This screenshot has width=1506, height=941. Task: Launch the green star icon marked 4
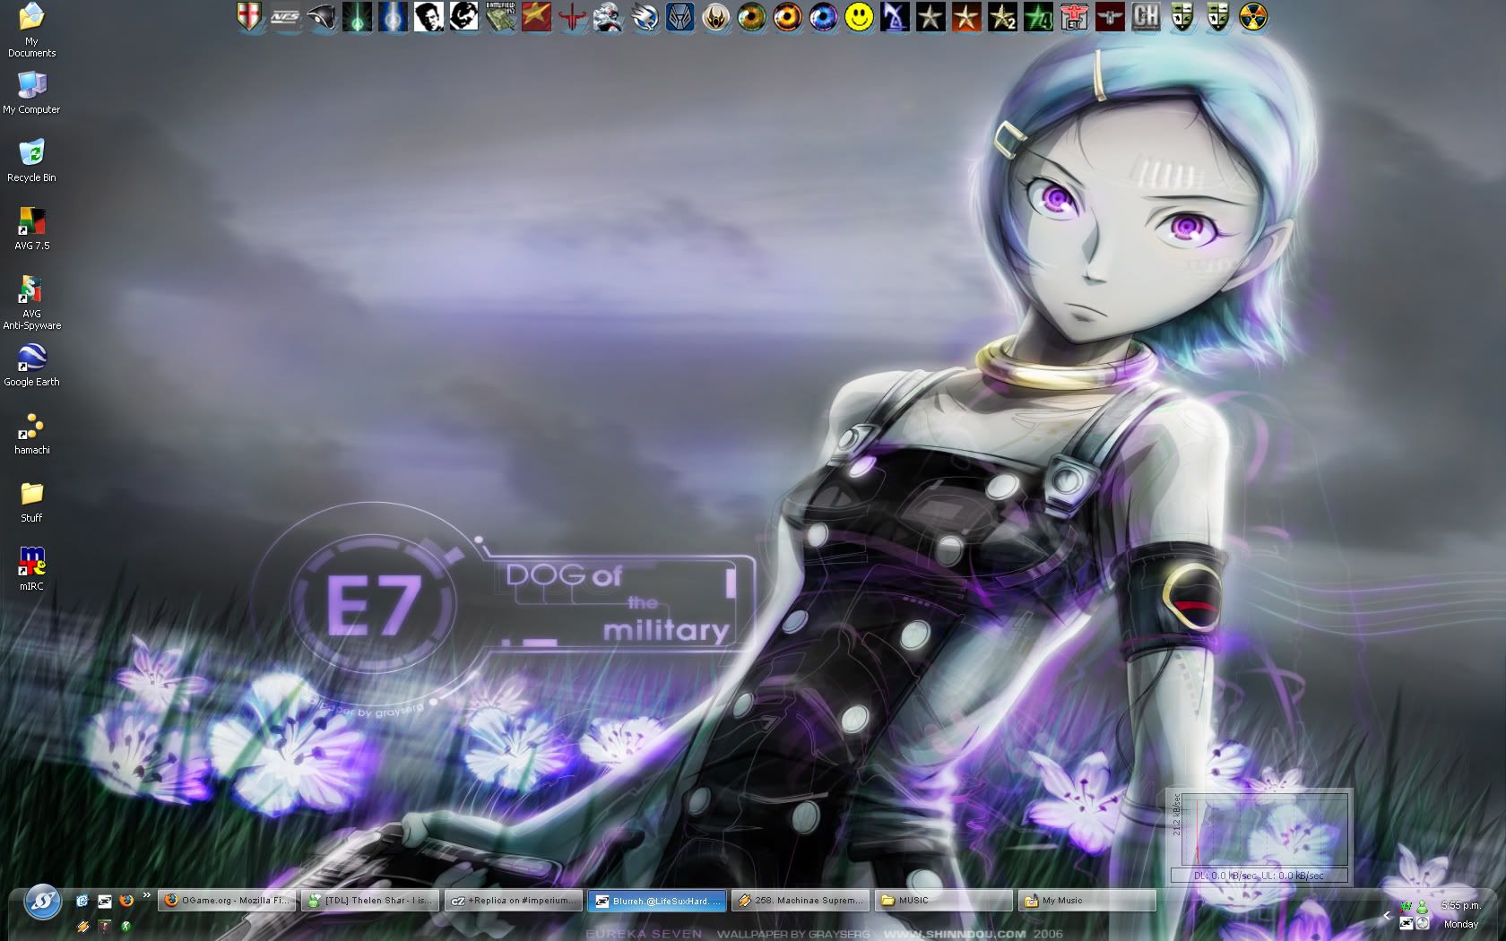click(x=1038, y=17)
